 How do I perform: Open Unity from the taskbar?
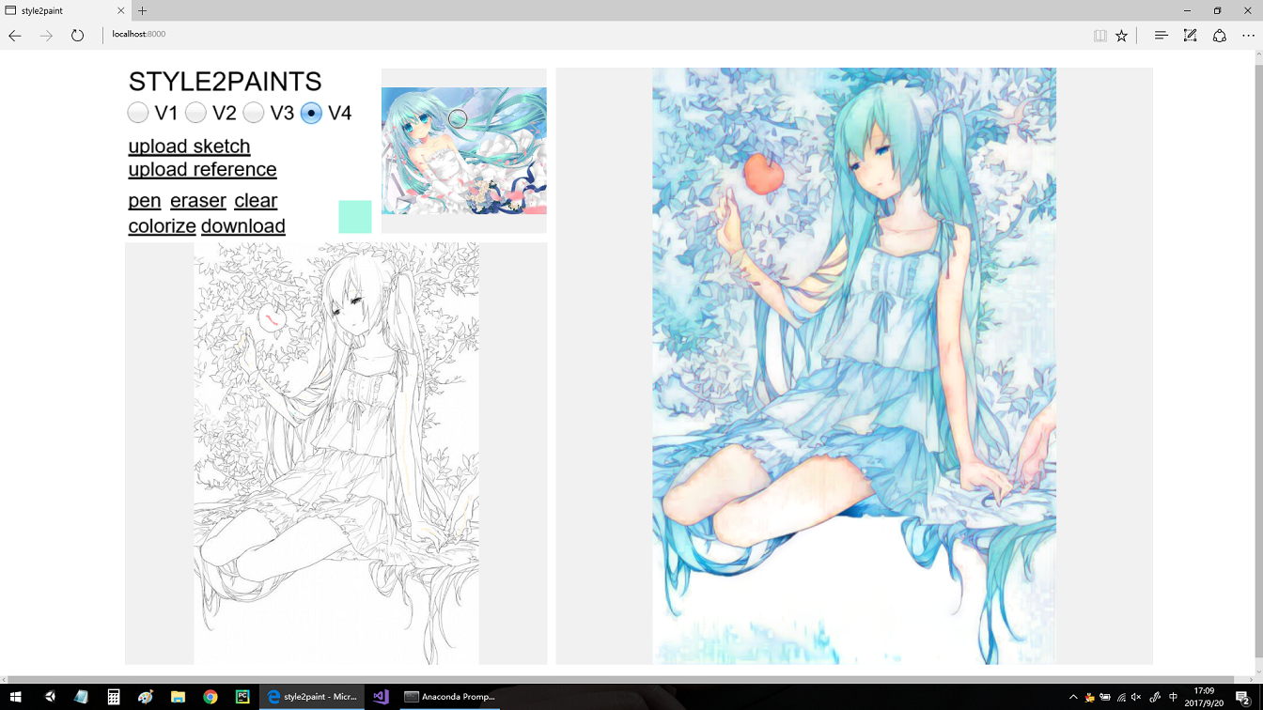click(50, 697)
